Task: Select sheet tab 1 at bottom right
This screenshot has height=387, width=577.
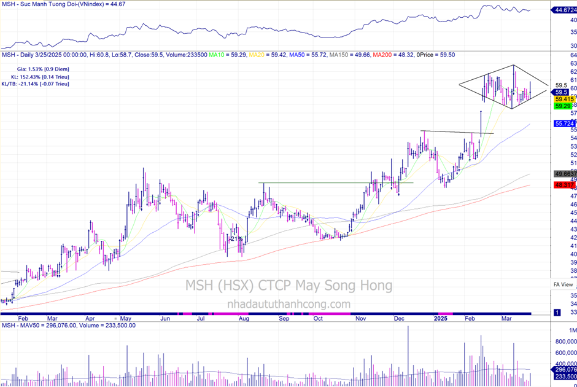Action: click(x=557, y=313)
